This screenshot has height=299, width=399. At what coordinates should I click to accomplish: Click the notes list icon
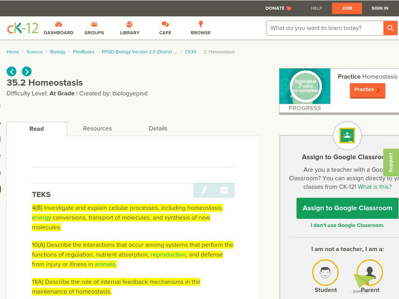[x=224, y=190]
